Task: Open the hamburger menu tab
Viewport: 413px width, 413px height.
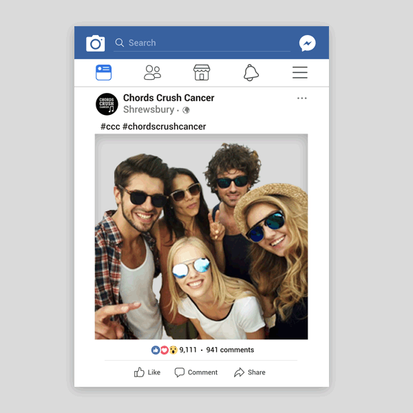Action: pyautogui.click(x=299, y=72)
